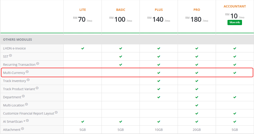Click the Department info icon

tap(23, 96)
